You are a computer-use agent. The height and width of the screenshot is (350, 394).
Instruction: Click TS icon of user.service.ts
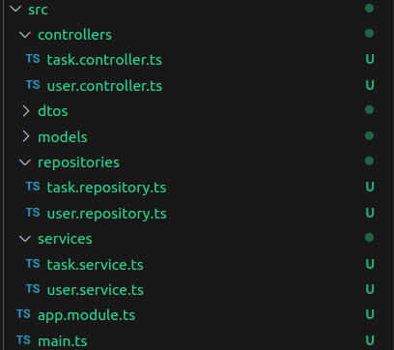(33, 289)
